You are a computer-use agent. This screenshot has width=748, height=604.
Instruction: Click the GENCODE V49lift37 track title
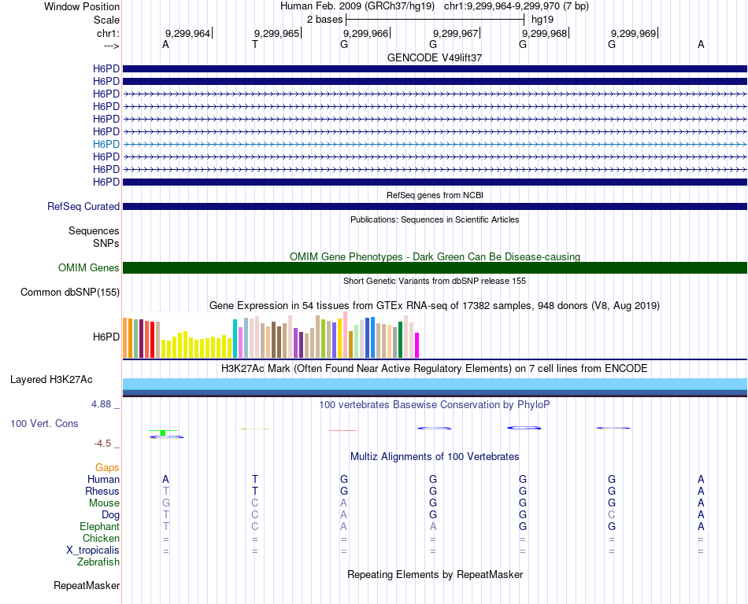[x=435, y=57]
